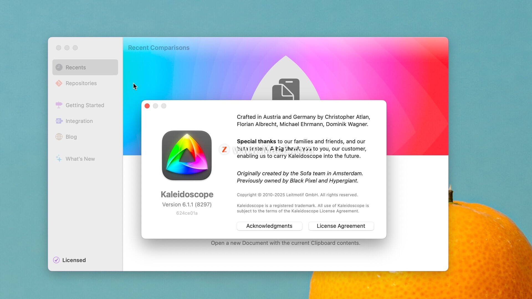Click the Recents clock icon in sidebar
532x299 pixels.
tap(59, 67)
